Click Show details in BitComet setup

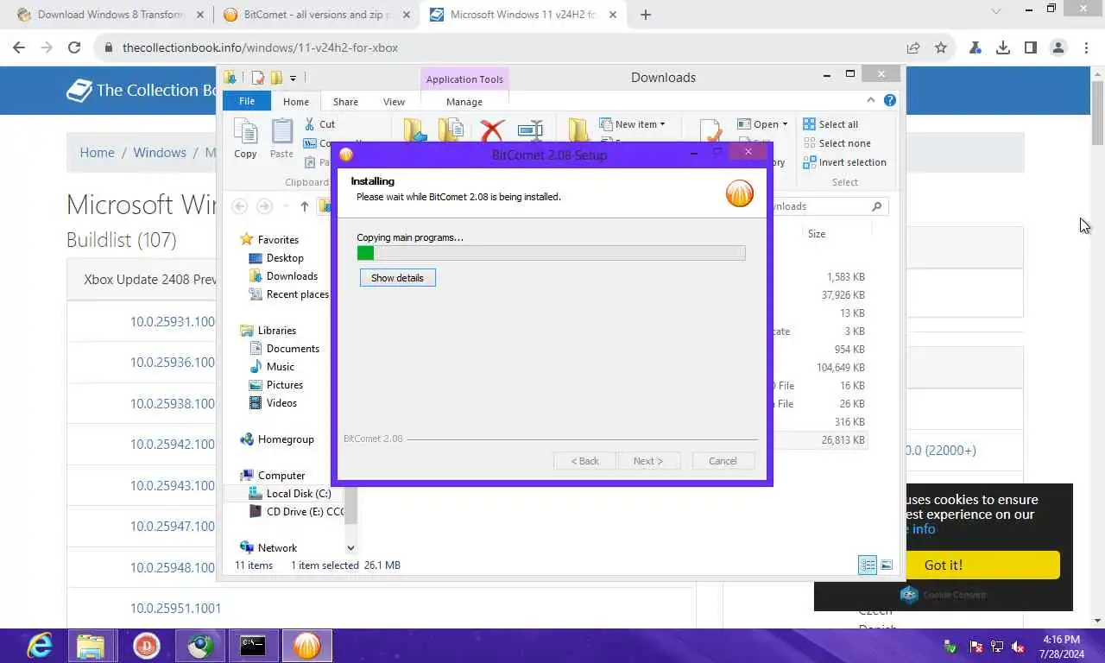[397, 278]
